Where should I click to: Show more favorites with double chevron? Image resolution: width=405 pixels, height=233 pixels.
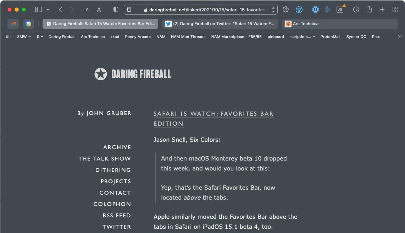400,37
